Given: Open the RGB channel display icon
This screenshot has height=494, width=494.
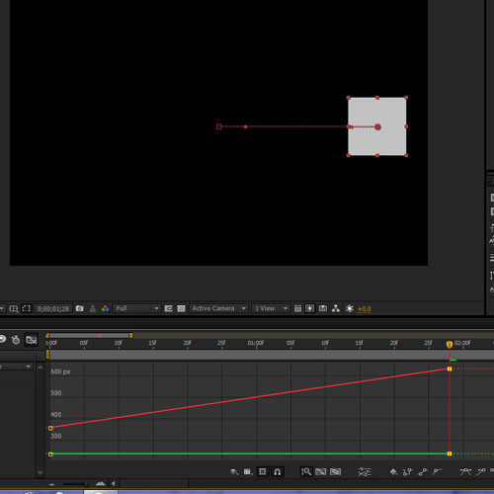Looking at the screenshot, I should point(106,308).
